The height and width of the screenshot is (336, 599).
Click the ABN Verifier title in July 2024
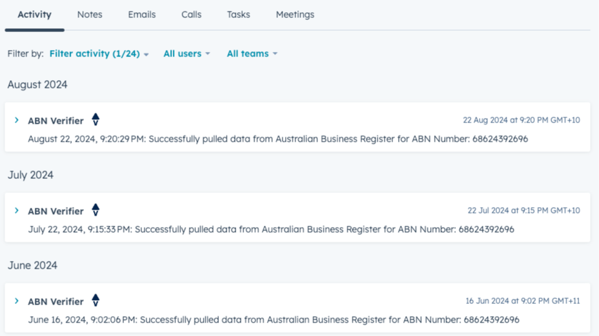click(x=56, y=211)
